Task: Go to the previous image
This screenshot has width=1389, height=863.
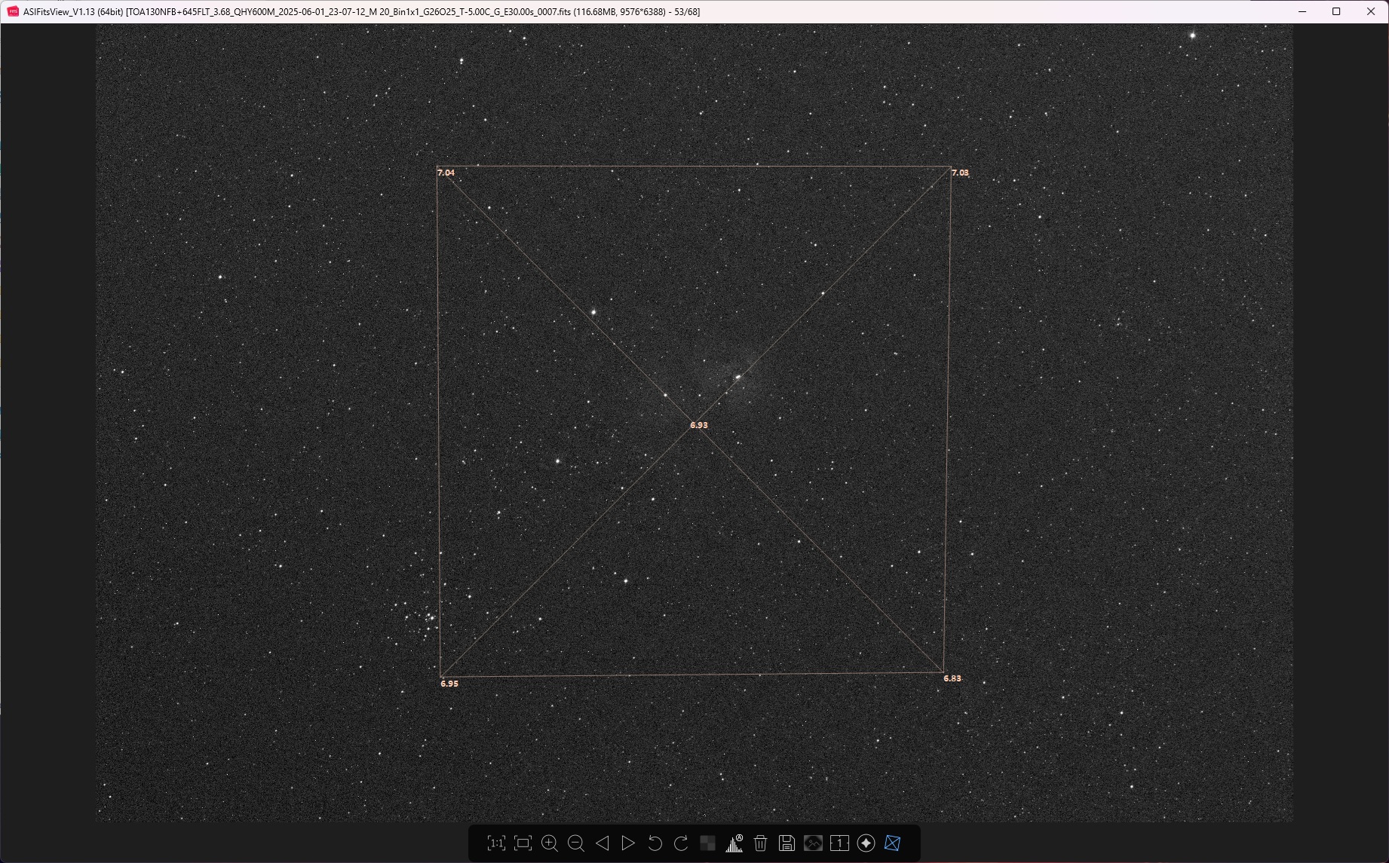Action: [x=602, y=843]
